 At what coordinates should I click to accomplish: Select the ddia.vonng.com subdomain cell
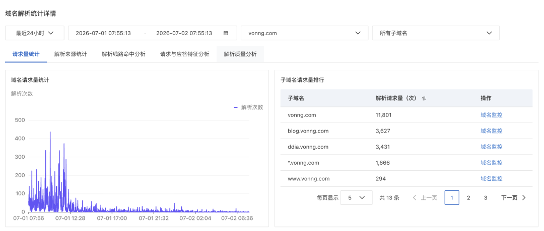308,147
